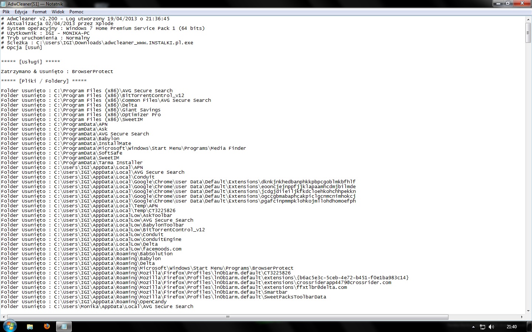Click the Notatnik icon in the title bar

[4, 4]
